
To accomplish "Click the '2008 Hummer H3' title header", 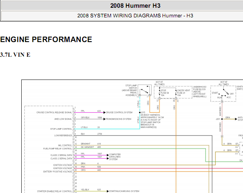I will coord(135,6).
